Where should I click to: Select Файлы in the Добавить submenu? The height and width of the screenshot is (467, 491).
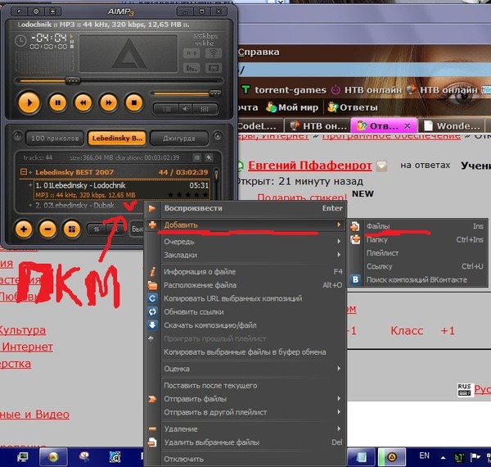[417, 226]
